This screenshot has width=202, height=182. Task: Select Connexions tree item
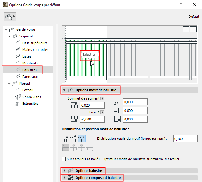point(32,97)
